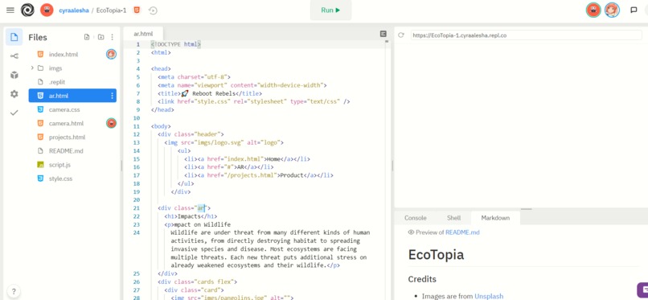648x300 pixels.
Task: Open the cyraalesha owner avatar
Action: click(x=47, y=10)
